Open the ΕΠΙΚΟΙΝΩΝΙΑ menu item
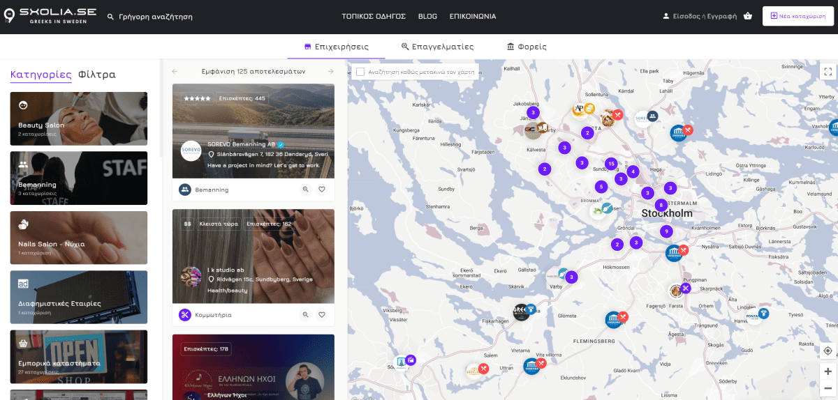This screenshot has width=838, height=400. point(473,16)
